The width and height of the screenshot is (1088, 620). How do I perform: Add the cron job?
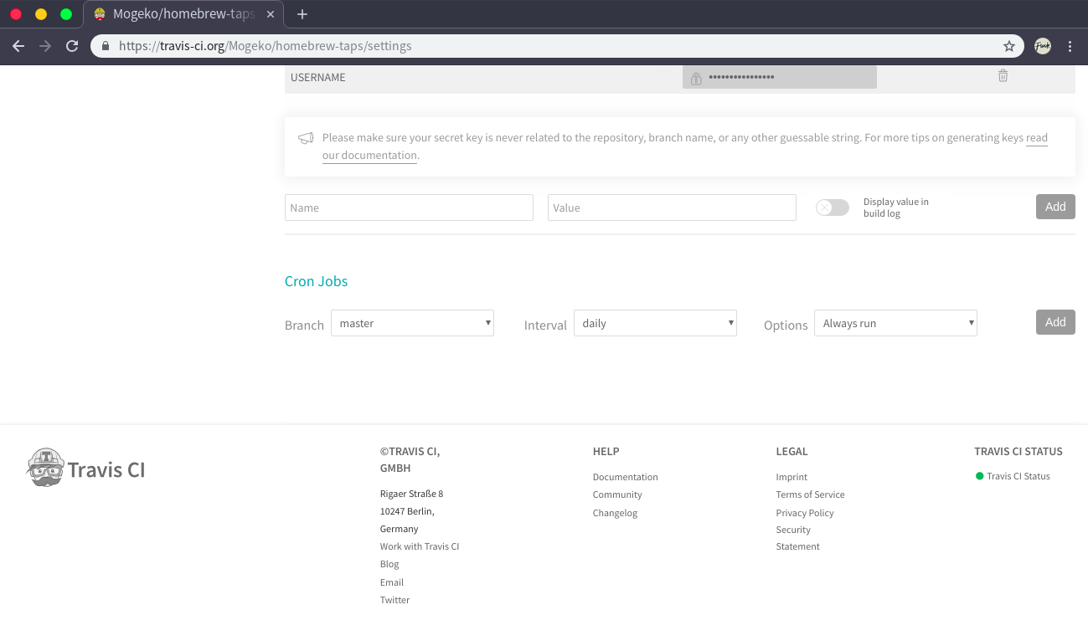pyautogui.click(x=1055, y=322)
